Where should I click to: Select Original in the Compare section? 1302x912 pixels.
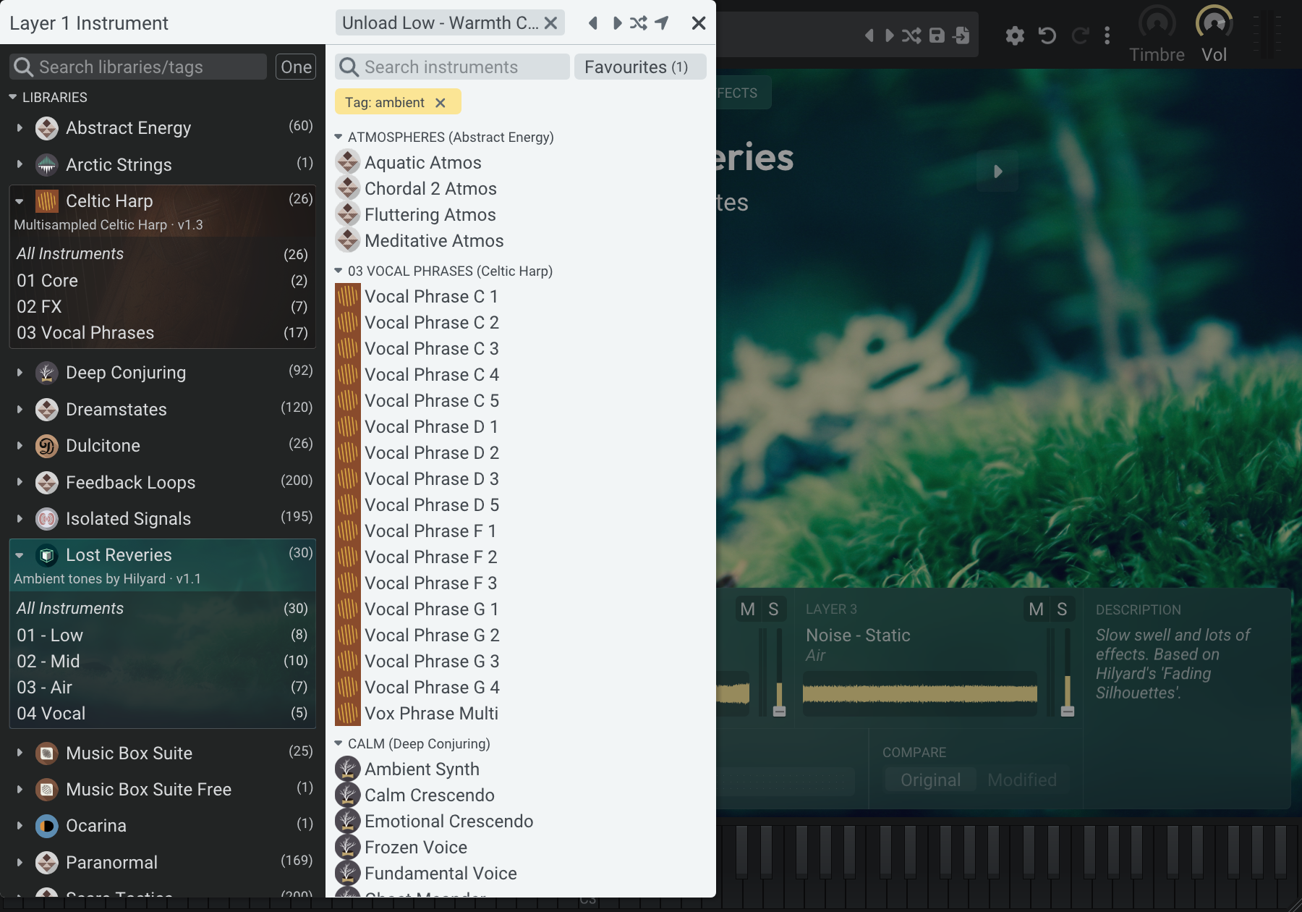pos(930,780)
